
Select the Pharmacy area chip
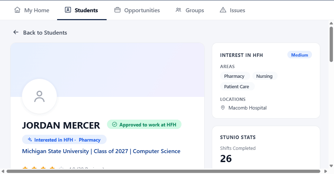(234, 76)
